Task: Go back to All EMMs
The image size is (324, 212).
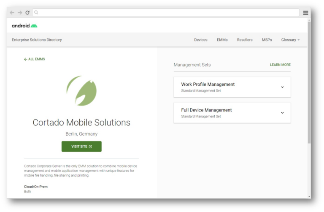Action: (x=34, y=59)
